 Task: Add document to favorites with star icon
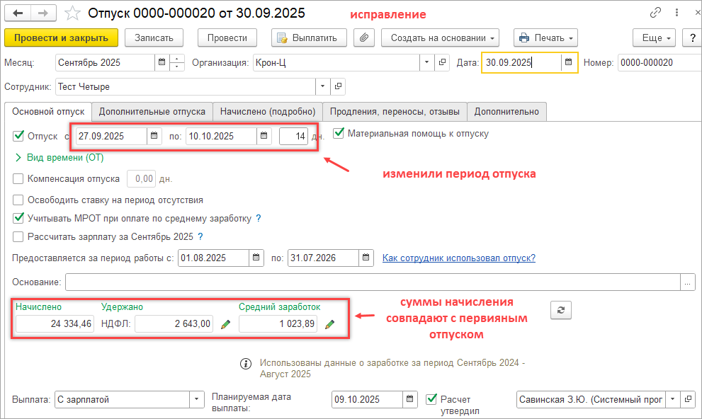point(72,13)
